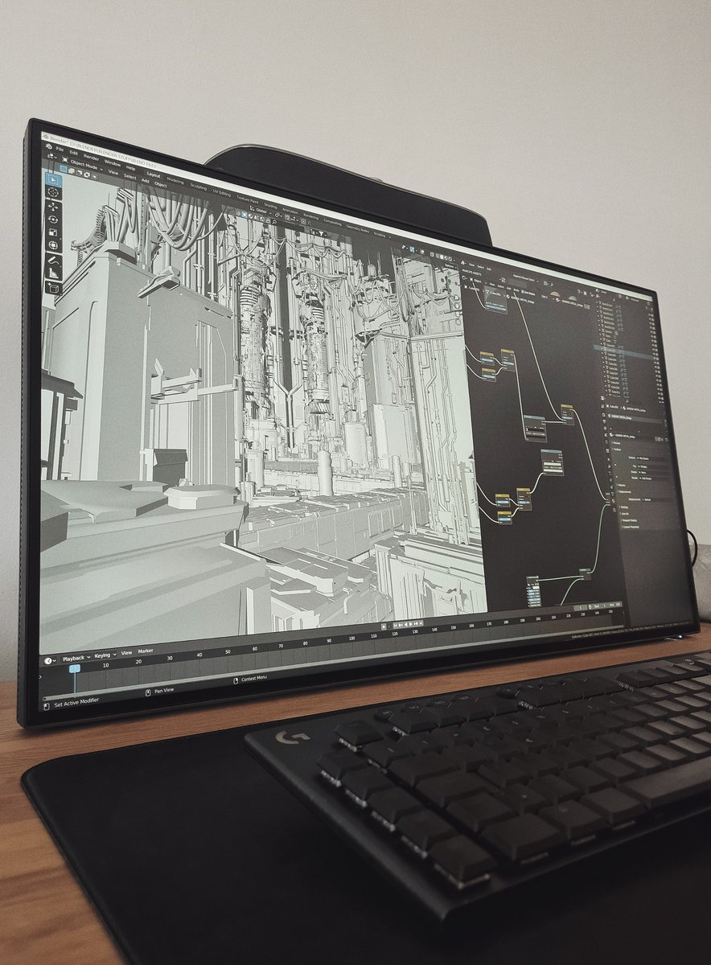
Task: Open the timeline editor type selector
Action: pyautogui.click(x=50, y=661)
